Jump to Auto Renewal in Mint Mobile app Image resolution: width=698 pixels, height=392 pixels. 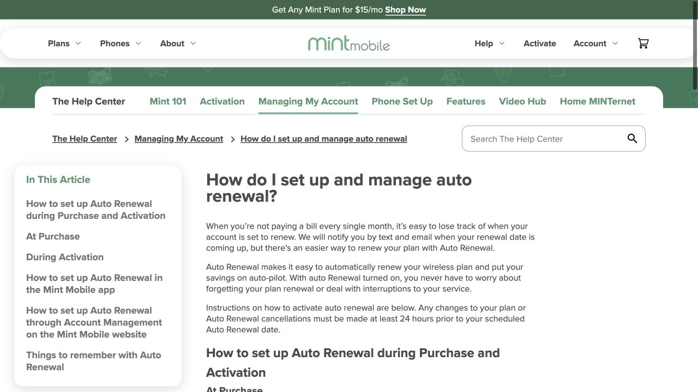[x=94, y=284]
